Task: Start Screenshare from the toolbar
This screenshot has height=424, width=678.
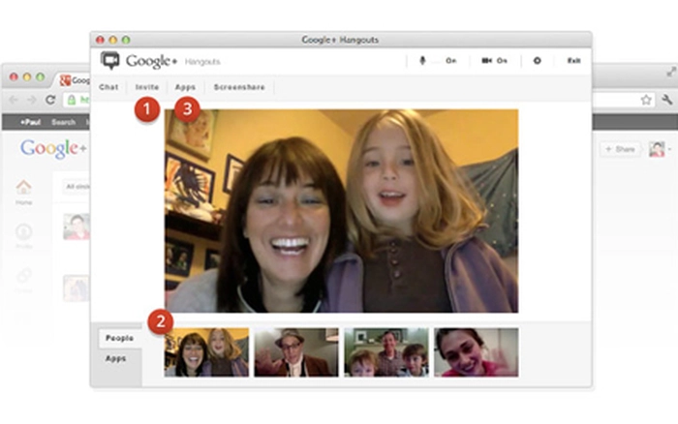Action: pyautogui.click(x=239, y=87)
